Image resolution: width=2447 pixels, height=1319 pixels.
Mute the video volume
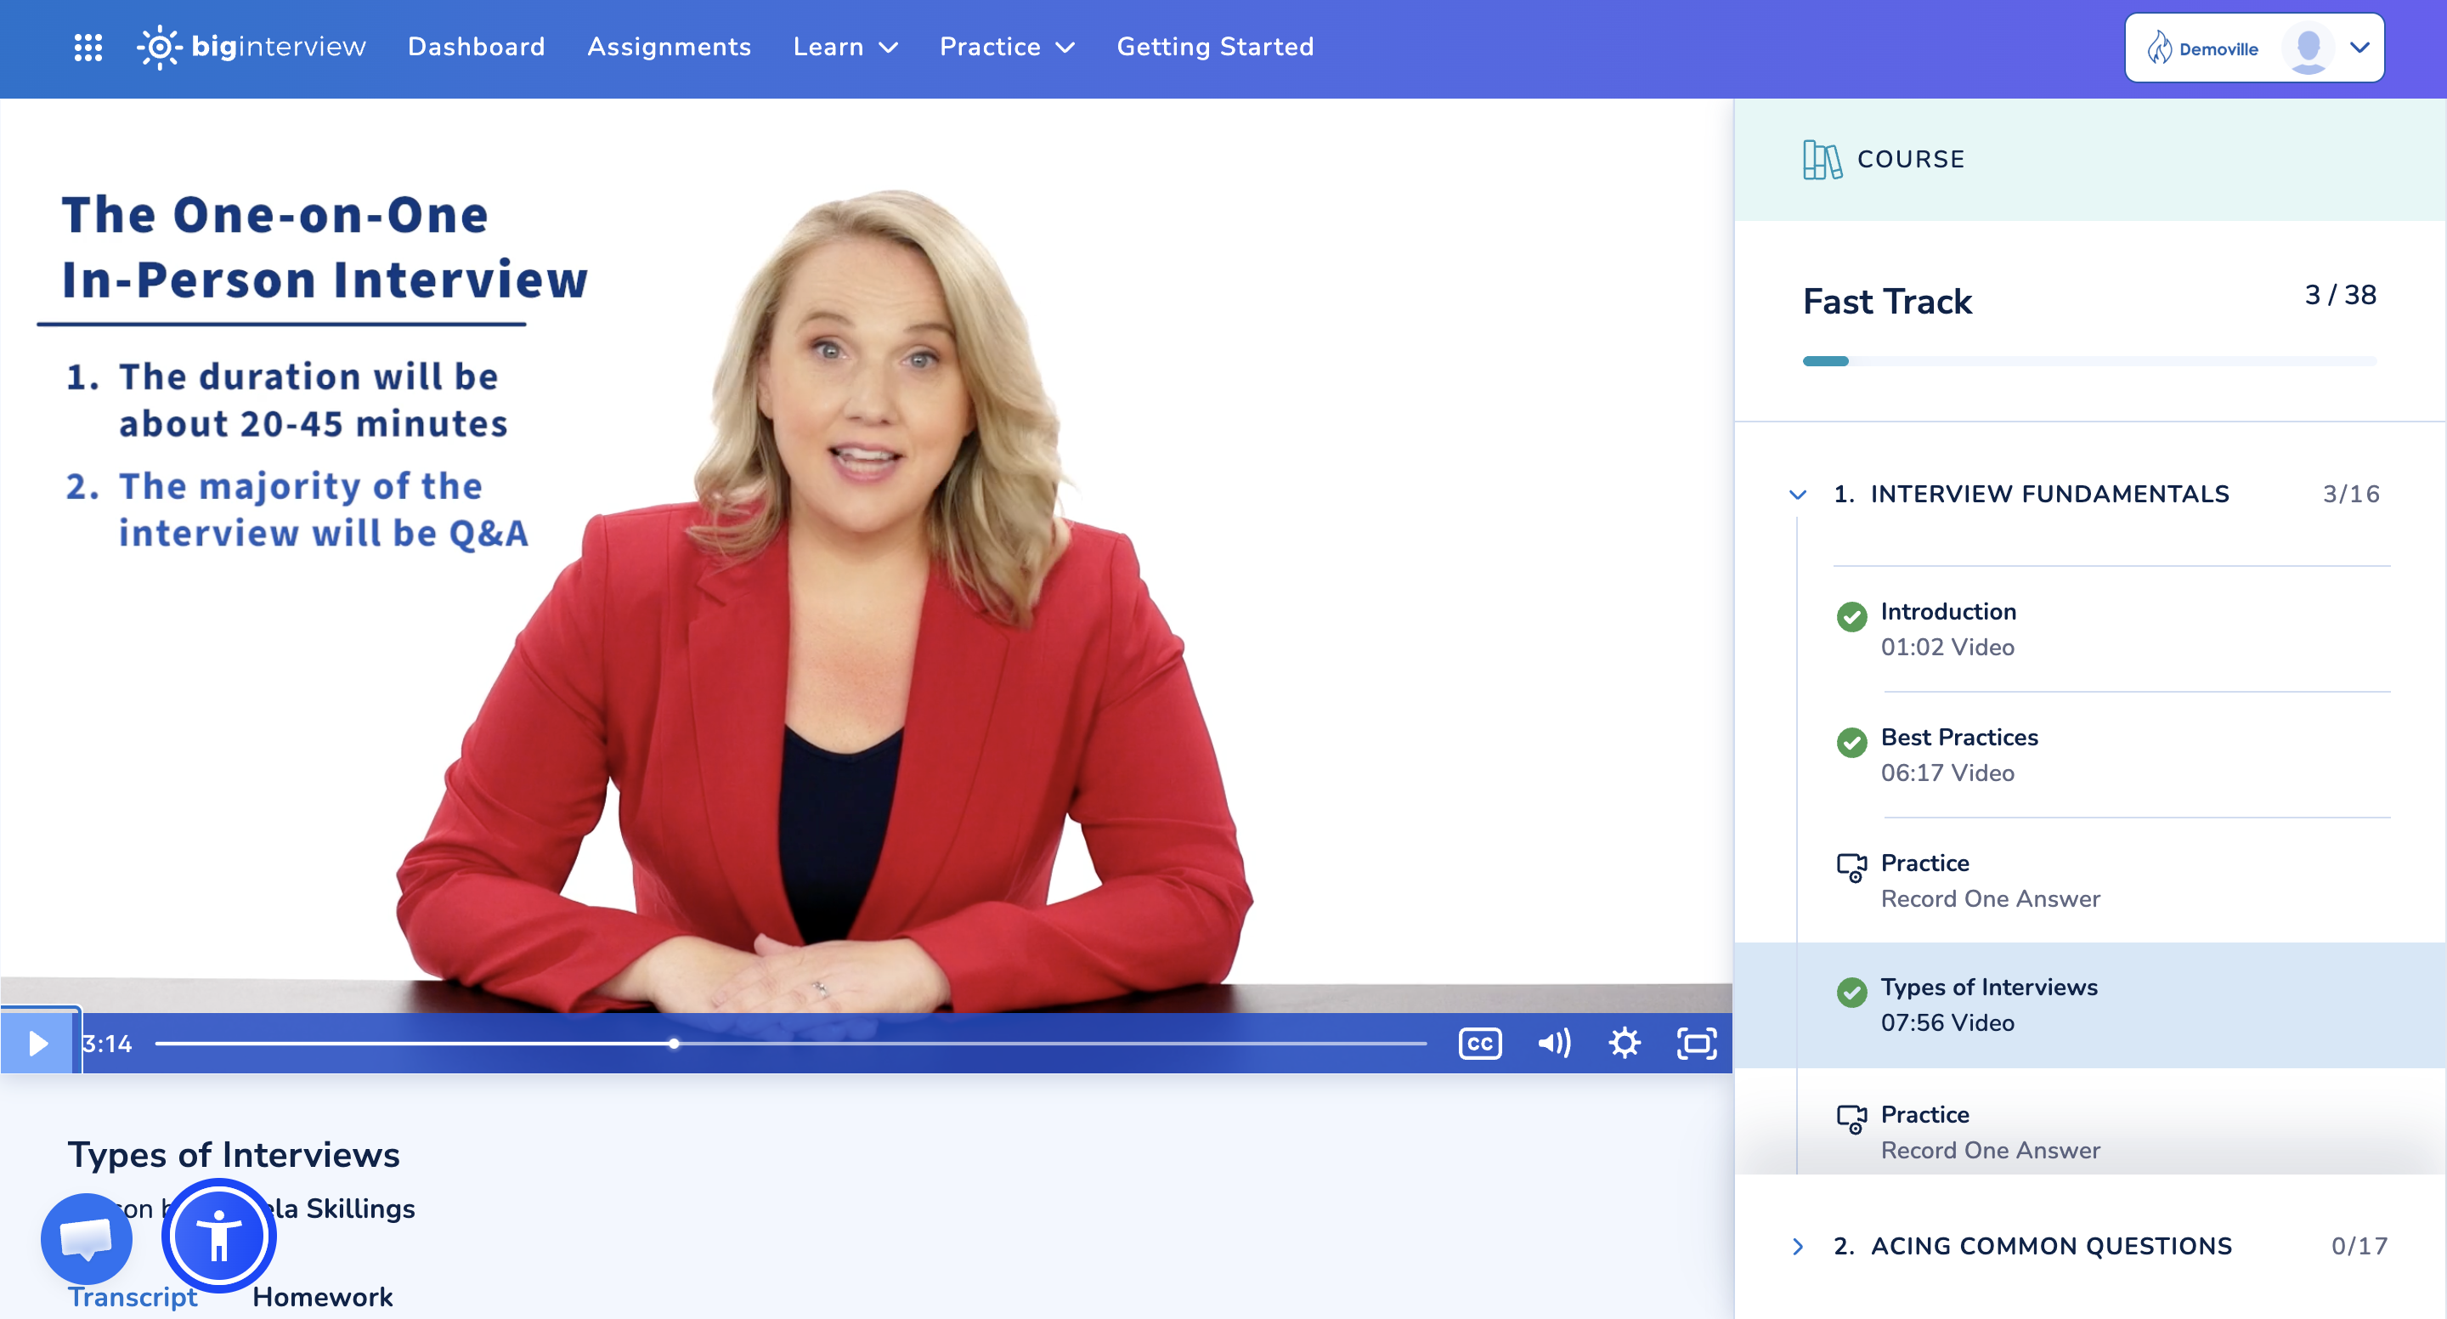(1553, 1044)
